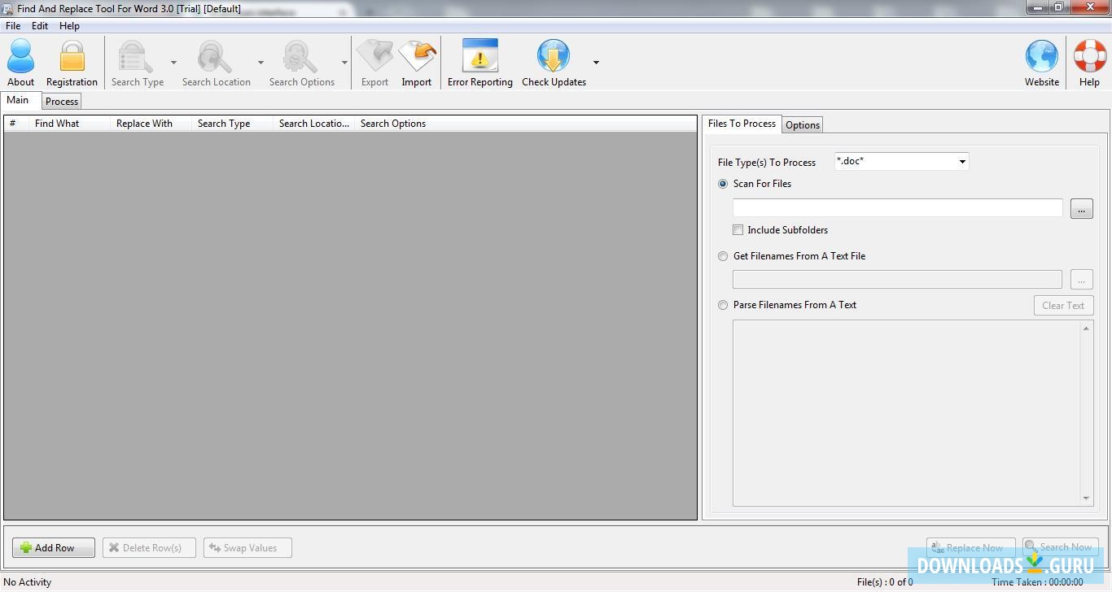Expand the Check Updates dropdown arrow

coord(596,62)
